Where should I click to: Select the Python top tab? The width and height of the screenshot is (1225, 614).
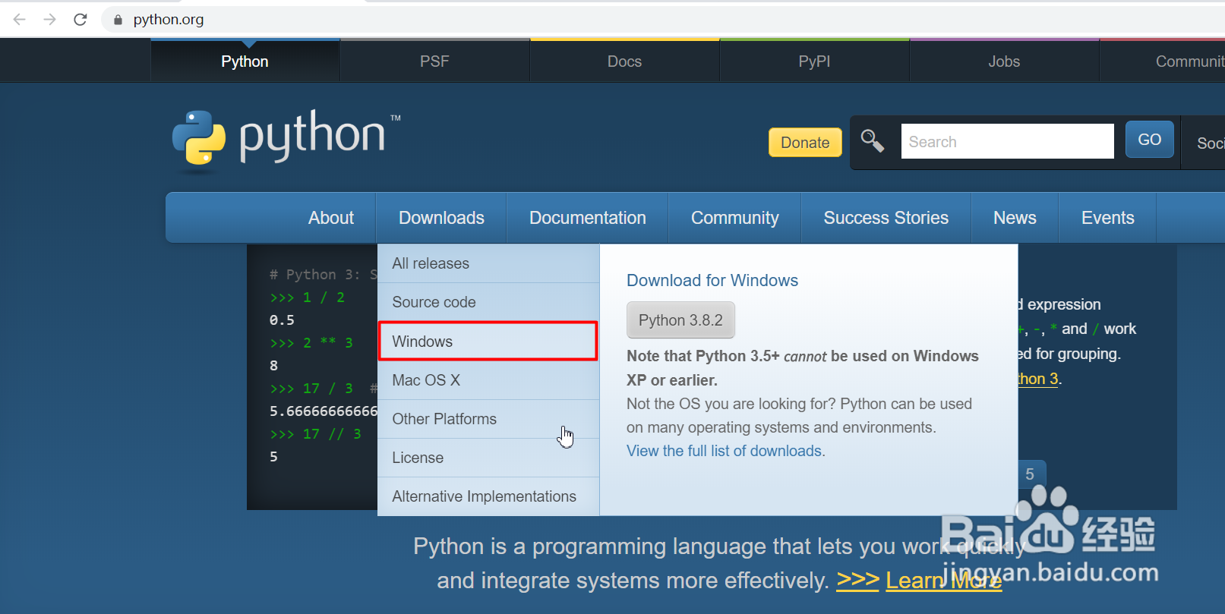(245, 61)
